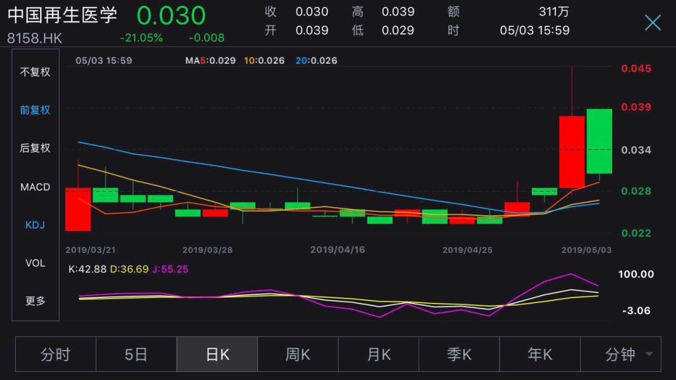Image resolution: width=676 pixels, height=380 pixels.
Task: Open the 5日 five-day tab
Action: [x=136, y=354]
